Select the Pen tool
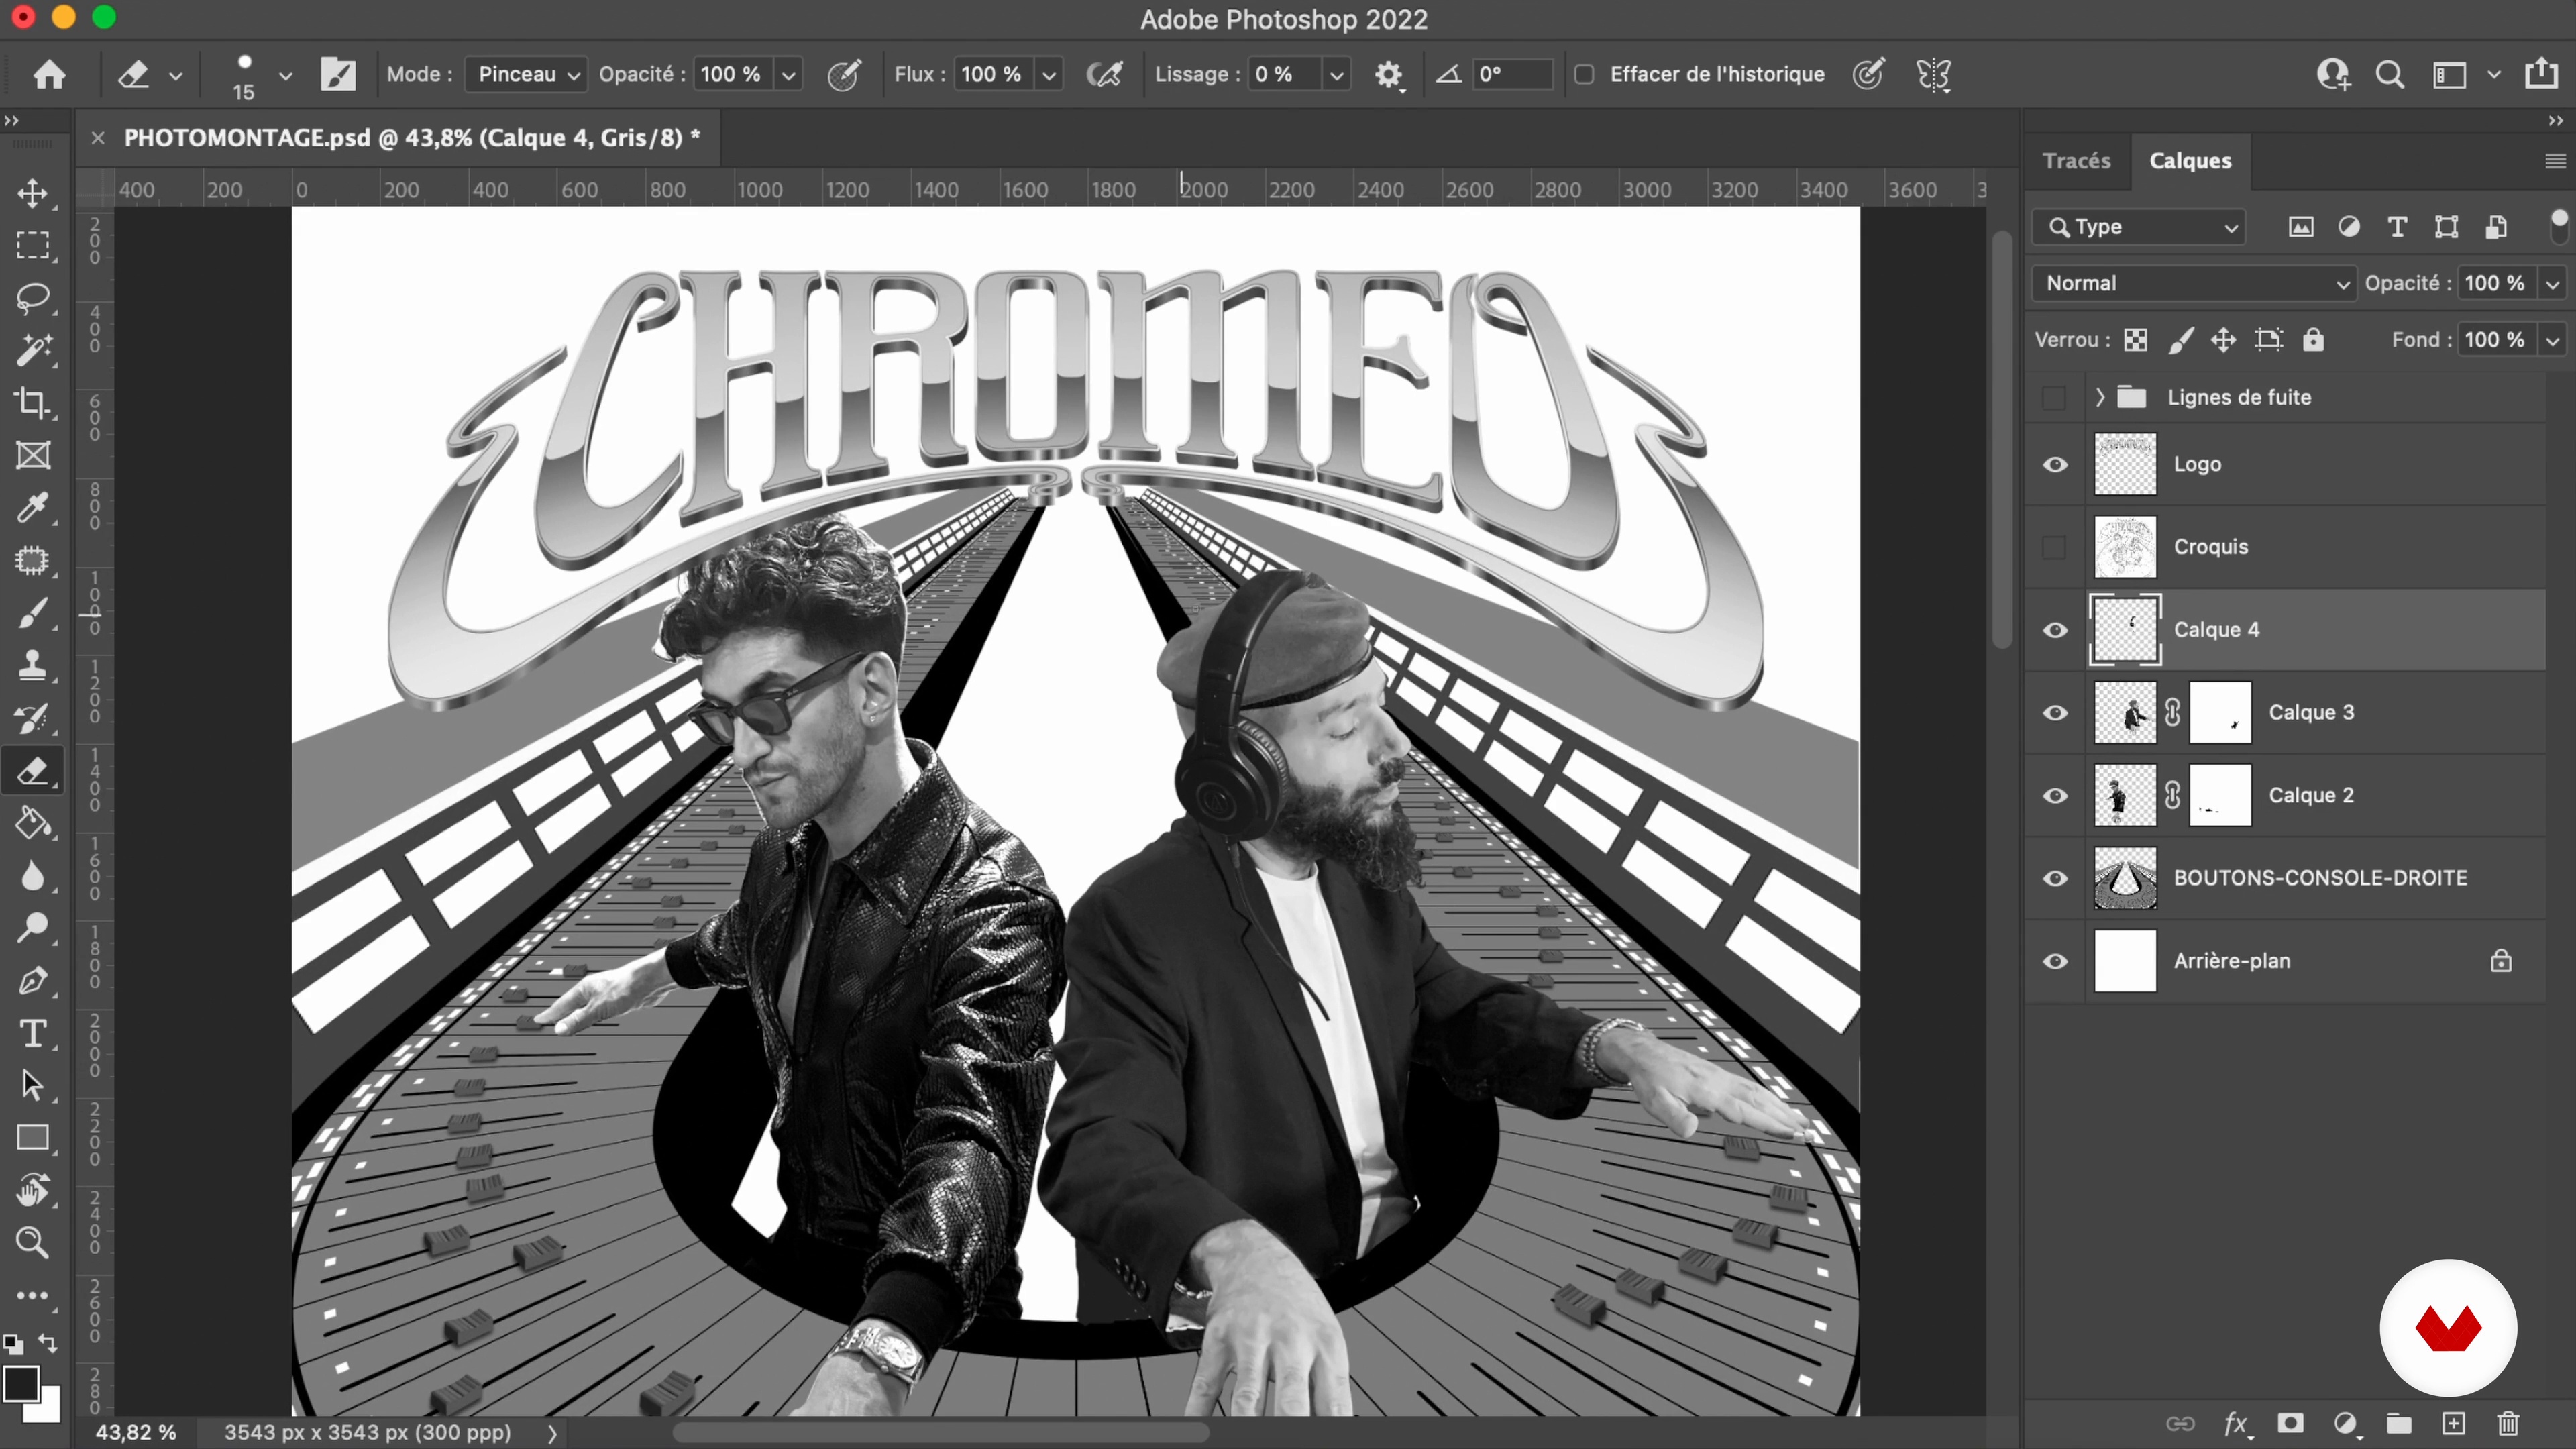Viewport: 2576px width, 1449px height. pyautogui.click(x=33, y=981)
